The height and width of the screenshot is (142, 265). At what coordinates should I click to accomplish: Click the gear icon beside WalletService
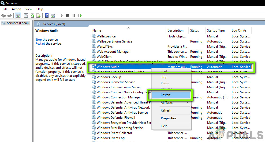(94, 36)
